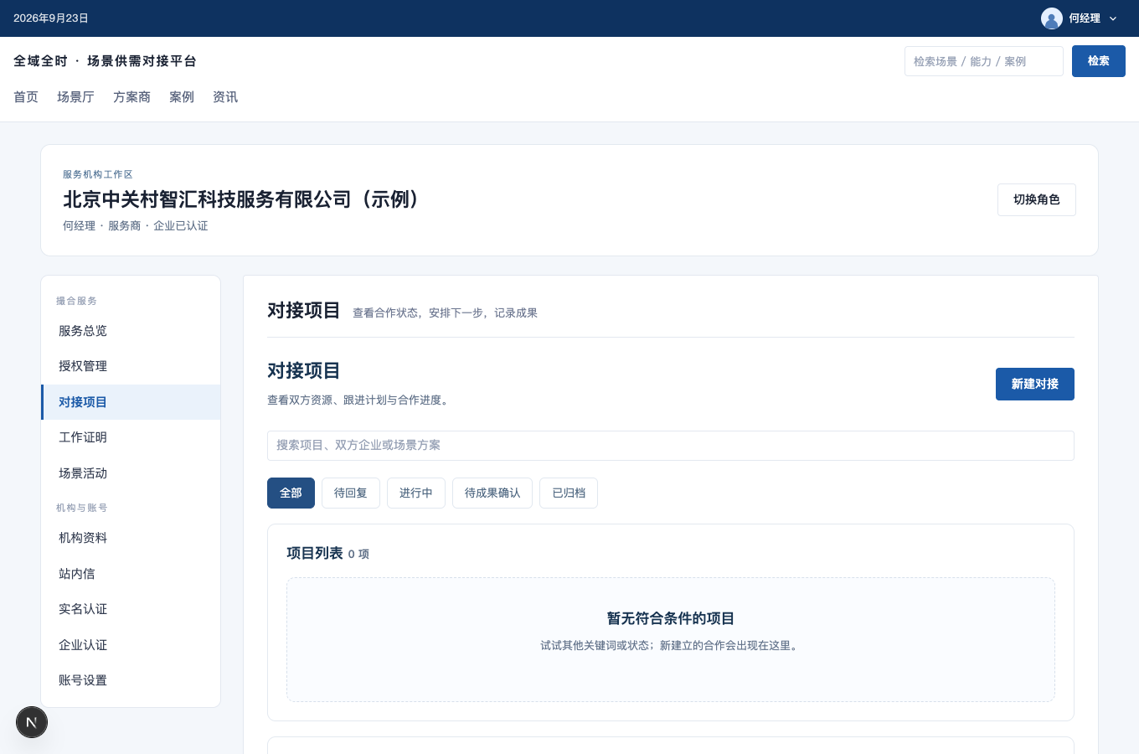Open 工作证明 in the sidebar

click(x=131, y=437)
